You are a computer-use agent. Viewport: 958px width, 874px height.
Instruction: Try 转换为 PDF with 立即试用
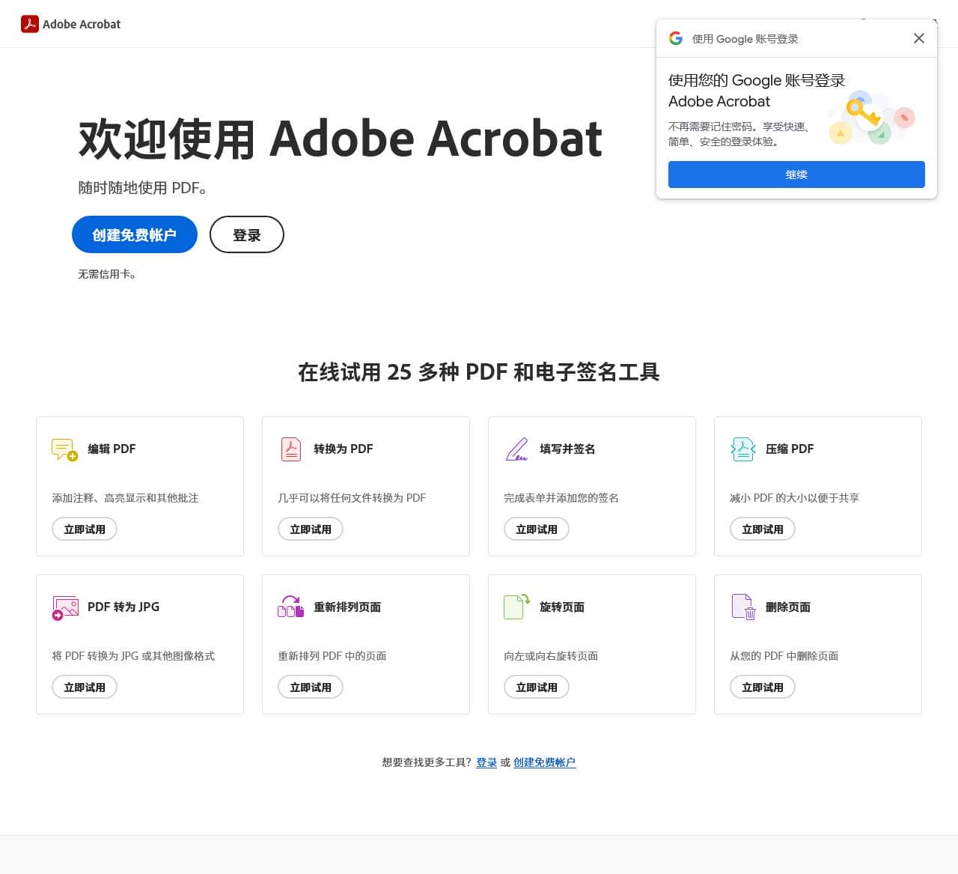(x=311, y=529)
